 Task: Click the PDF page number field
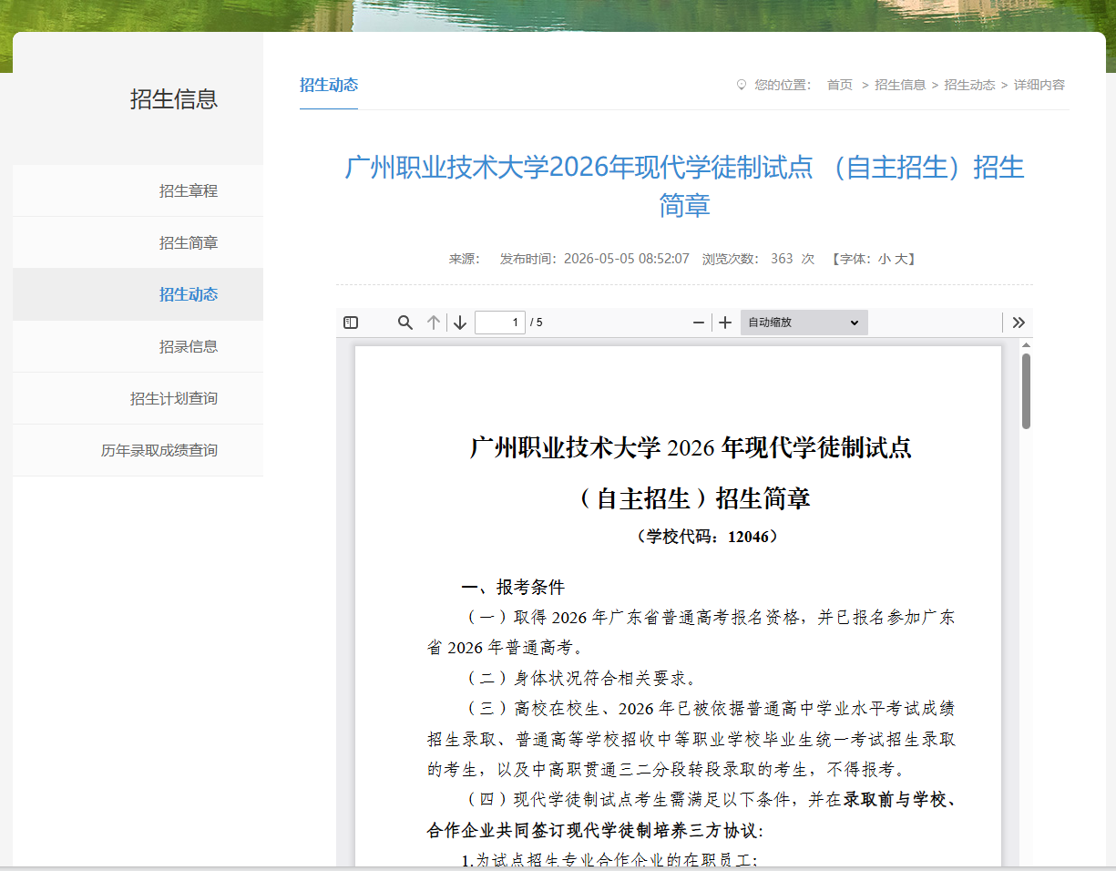(500, 323)
